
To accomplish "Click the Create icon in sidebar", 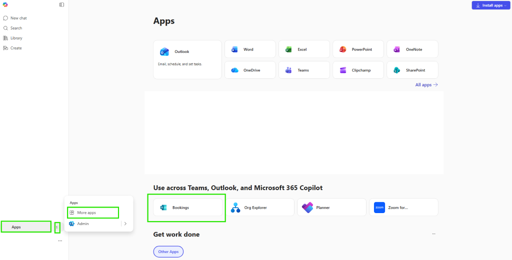I will click(5, 48).
